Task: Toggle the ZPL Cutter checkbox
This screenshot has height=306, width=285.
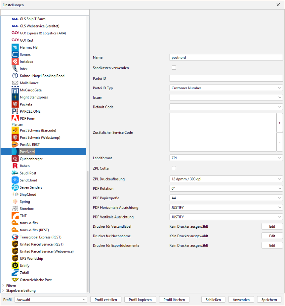Action: coord(174,168)
